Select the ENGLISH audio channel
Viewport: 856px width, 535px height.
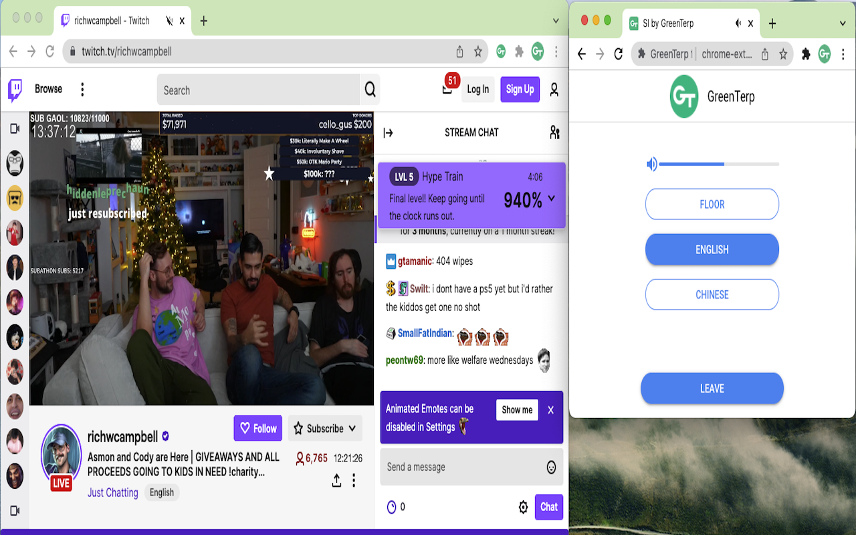(x=712, y=249)
